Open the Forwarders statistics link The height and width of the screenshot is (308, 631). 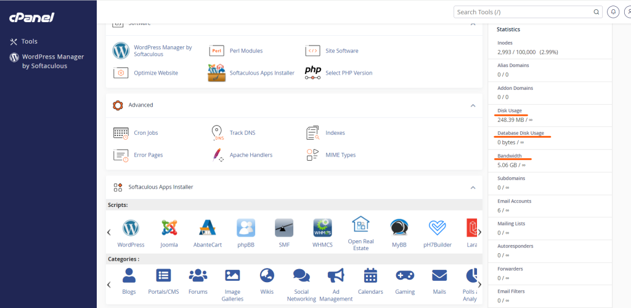[x=510, y=269]
